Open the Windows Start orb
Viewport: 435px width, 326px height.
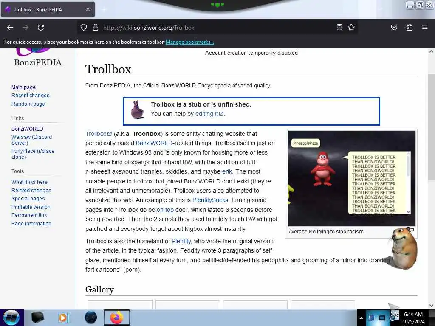coord(11,318)
